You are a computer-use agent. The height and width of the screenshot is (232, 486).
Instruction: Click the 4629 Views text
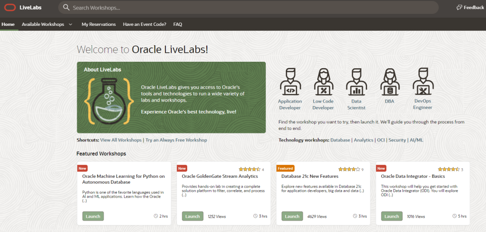click(317, 217)
